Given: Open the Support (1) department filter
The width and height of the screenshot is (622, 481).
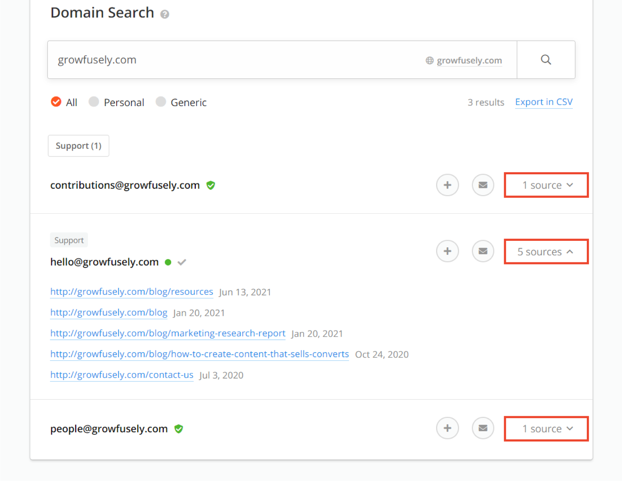Looking at the screenshot, I should coord(78,146).
